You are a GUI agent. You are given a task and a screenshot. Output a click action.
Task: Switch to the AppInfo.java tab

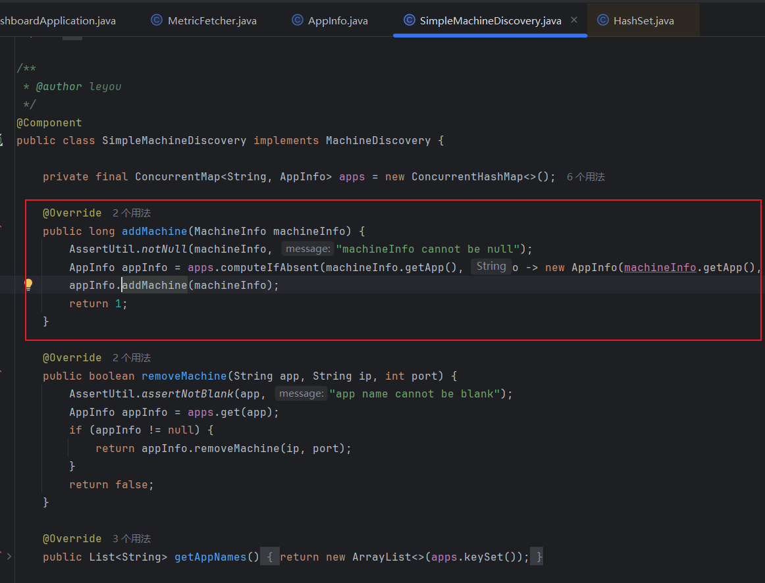coord(337,20)
